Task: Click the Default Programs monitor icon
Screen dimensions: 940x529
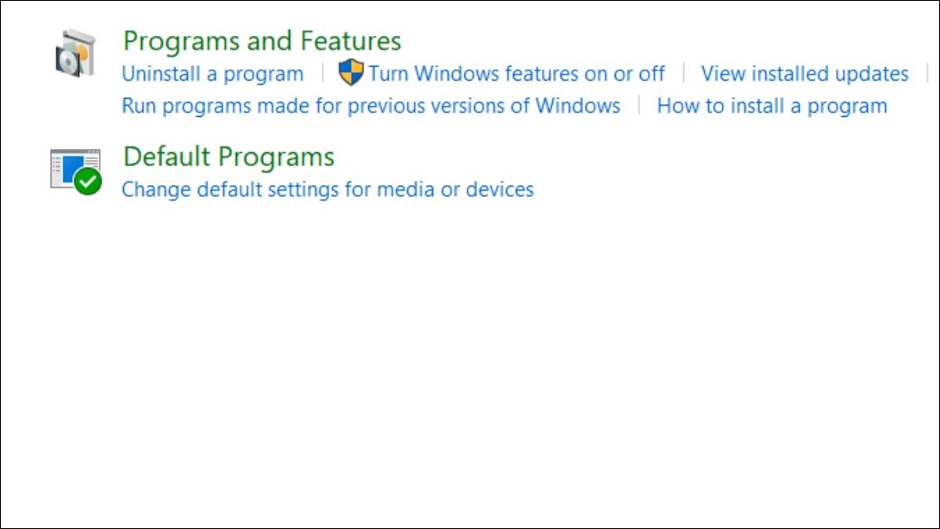Action: (75, 169)
